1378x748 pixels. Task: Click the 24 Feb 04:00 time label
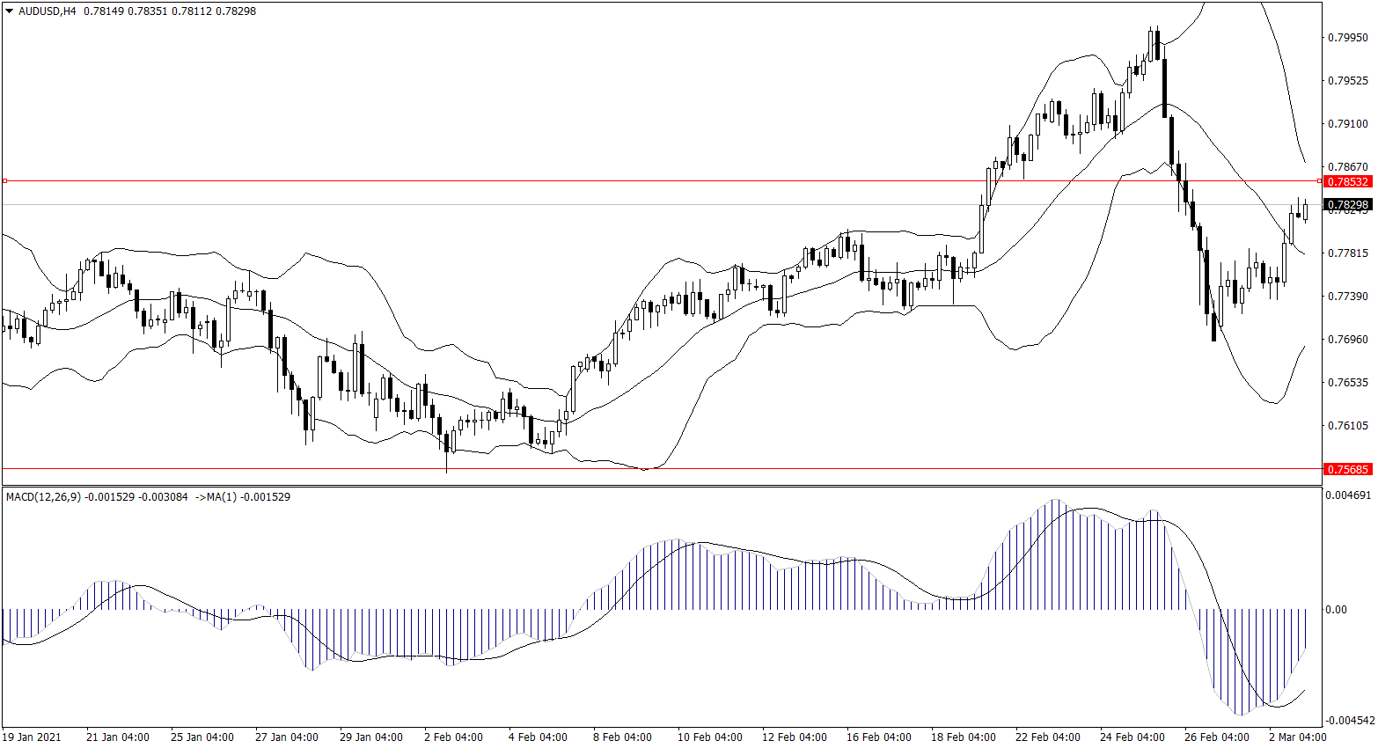click(1132, 737)
